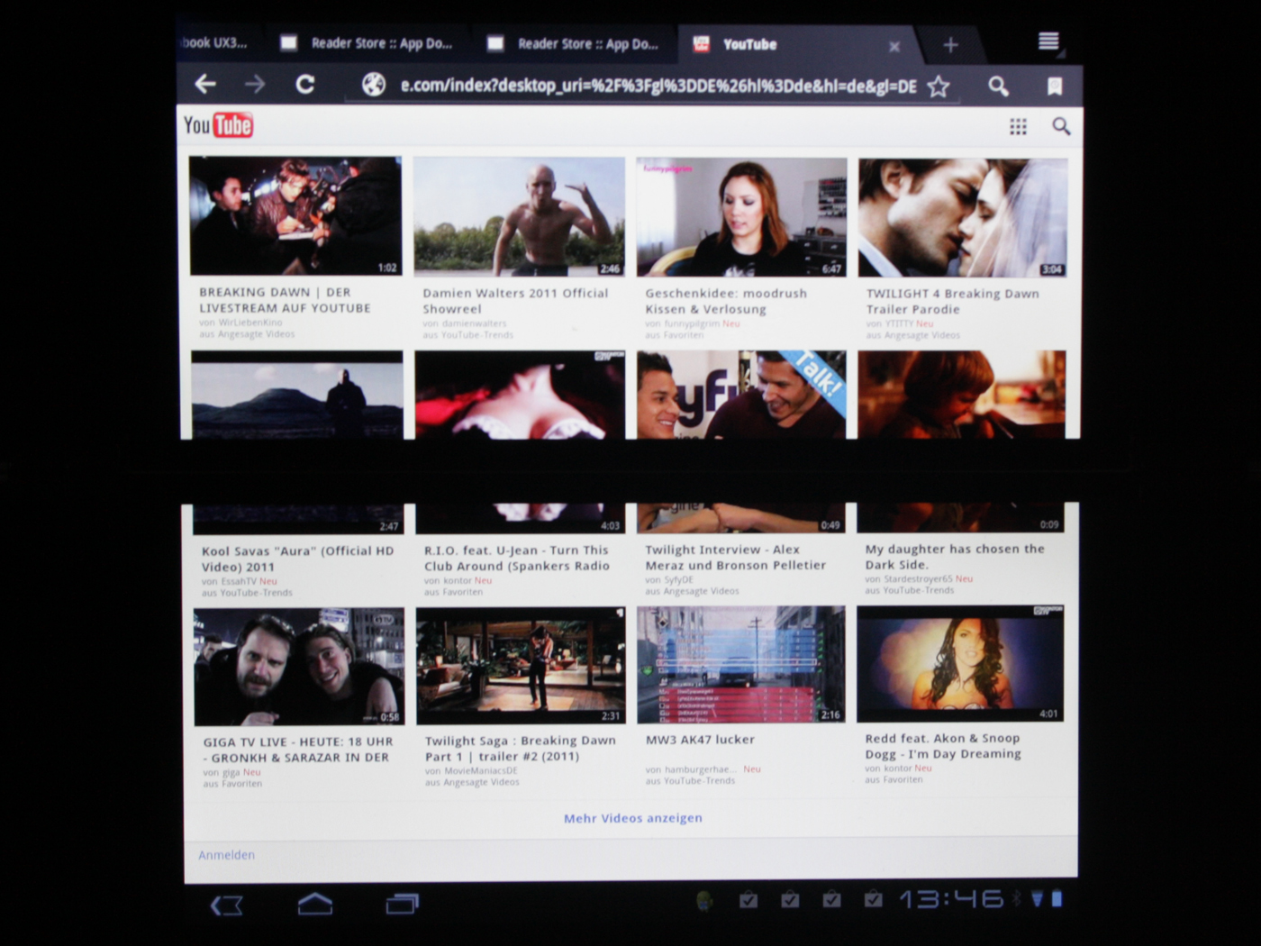Open the MW3 AK47 lucker thumbnail
Viewport: 1261px width, 946px height.
coord(741,665)
